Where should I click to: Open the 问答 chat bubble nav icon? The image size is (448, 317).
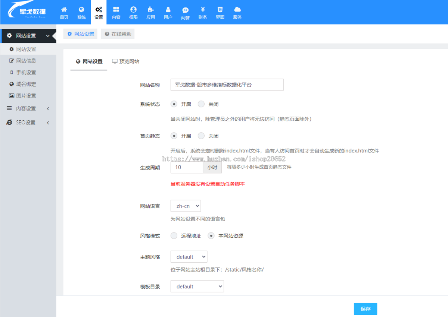pyautogui.click(x=185, y=10)
